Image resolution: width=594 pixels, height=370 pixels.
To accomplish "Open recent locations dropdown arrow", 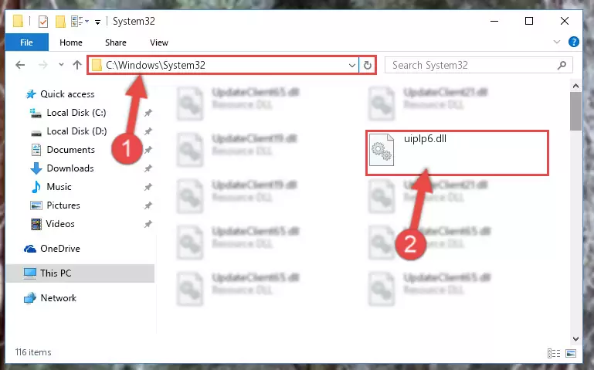I will (x=61, y=65).
